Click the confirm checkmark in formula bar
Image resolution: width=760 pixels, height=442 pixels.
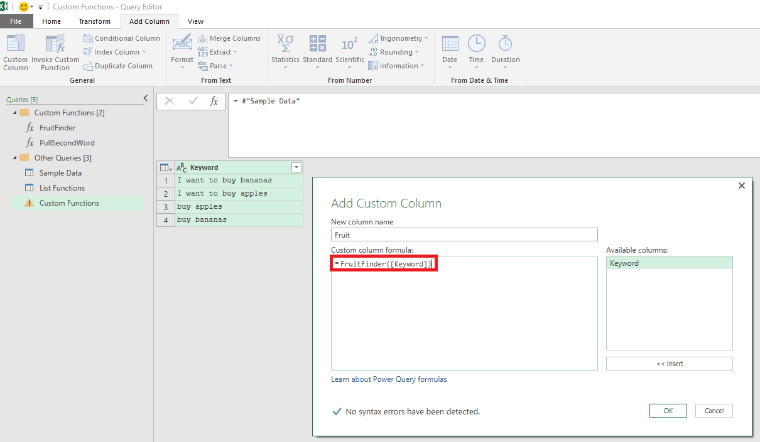tap(193, 101)
